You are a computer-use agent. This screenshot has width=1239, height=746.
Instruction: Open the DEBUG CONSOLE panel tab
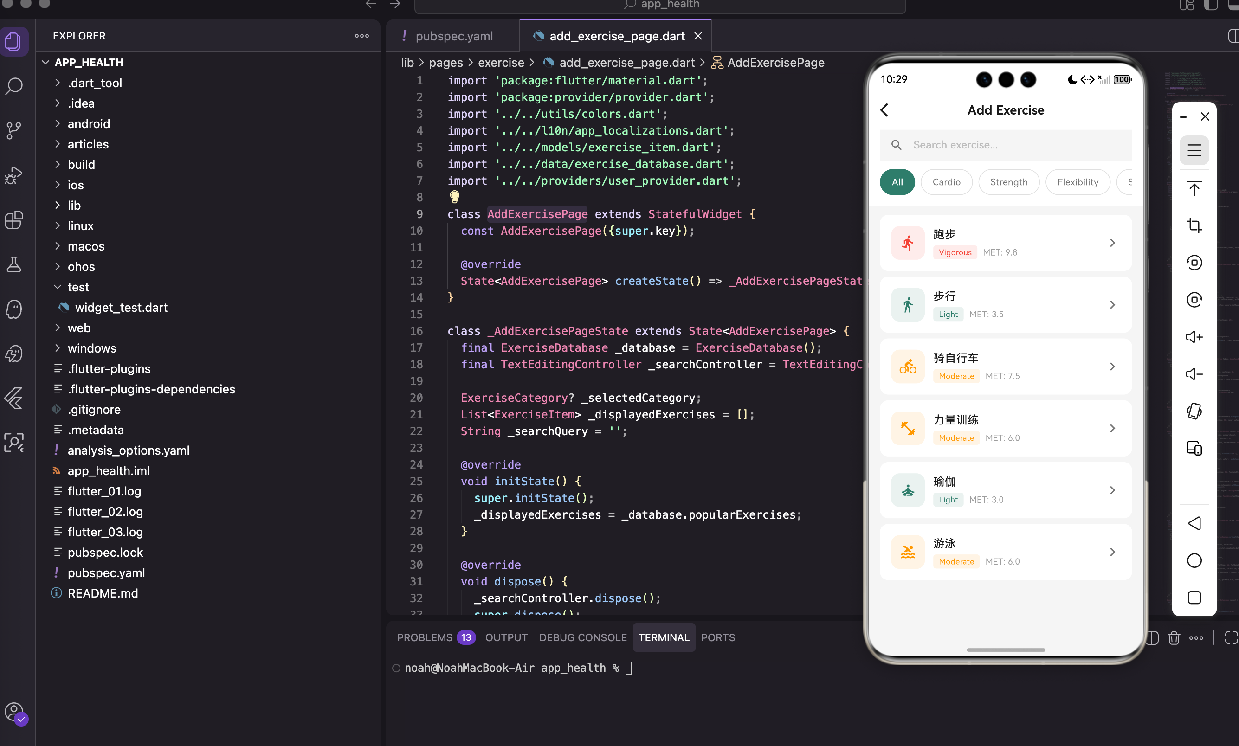pos(582,637)
